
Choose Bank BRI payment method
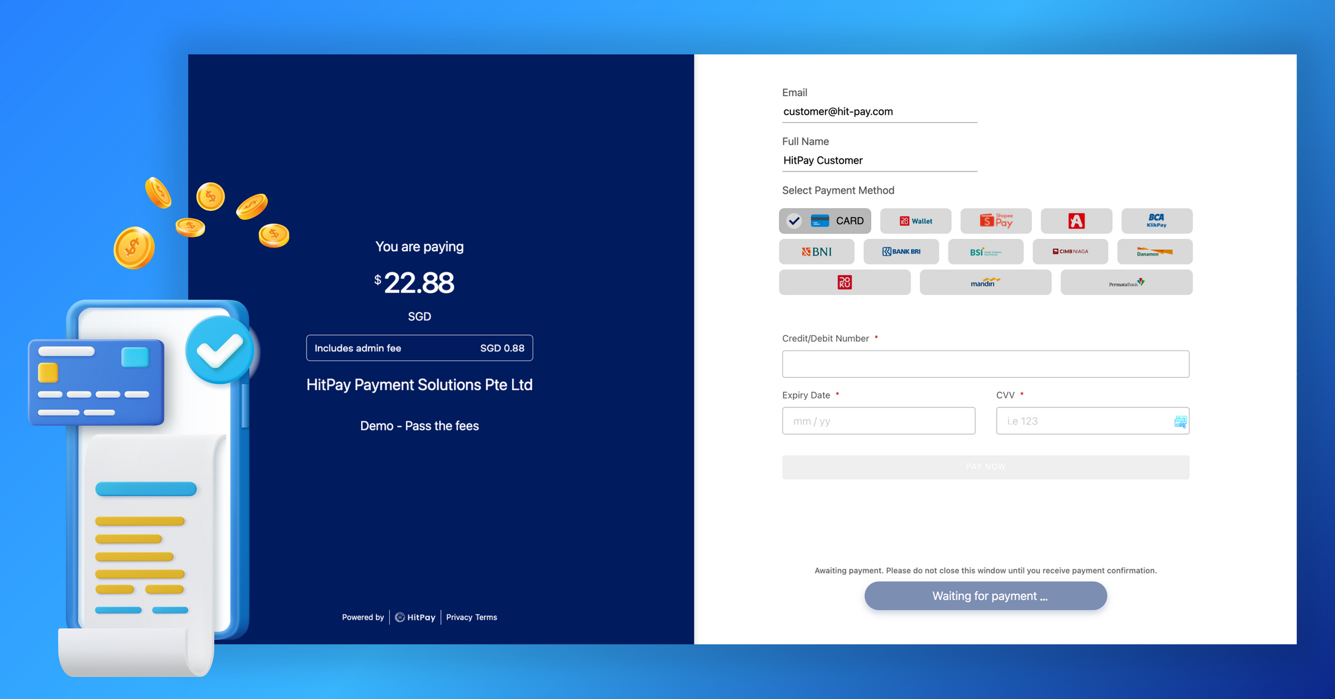pyautogui.click(x=901, y=252)
